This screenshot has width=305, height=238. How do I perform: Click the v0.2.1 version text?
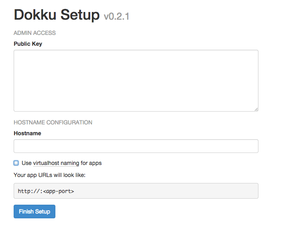click(116, 16)
